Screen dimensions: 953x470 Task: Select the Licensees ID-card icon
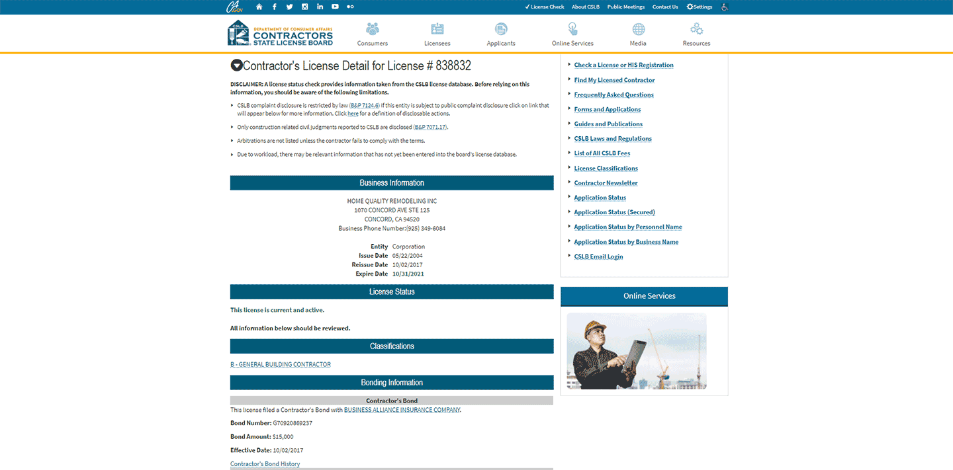437,29
